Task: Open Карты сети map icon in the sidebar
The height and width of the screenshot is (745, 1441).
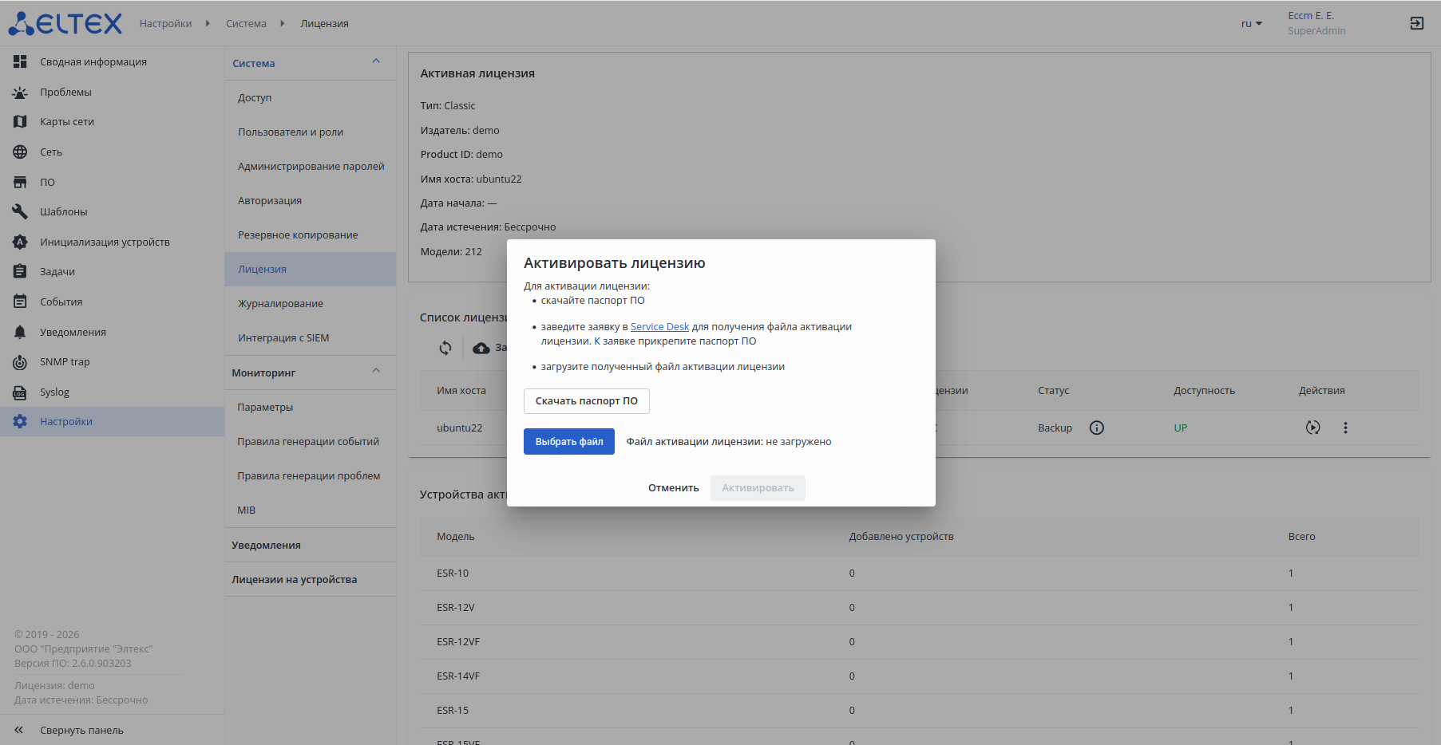Action: click(20, 122)
